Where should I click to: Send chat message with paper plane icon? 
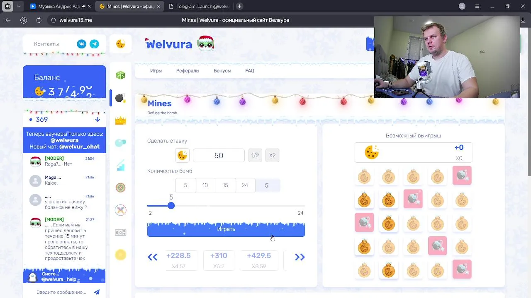point(97,292)
